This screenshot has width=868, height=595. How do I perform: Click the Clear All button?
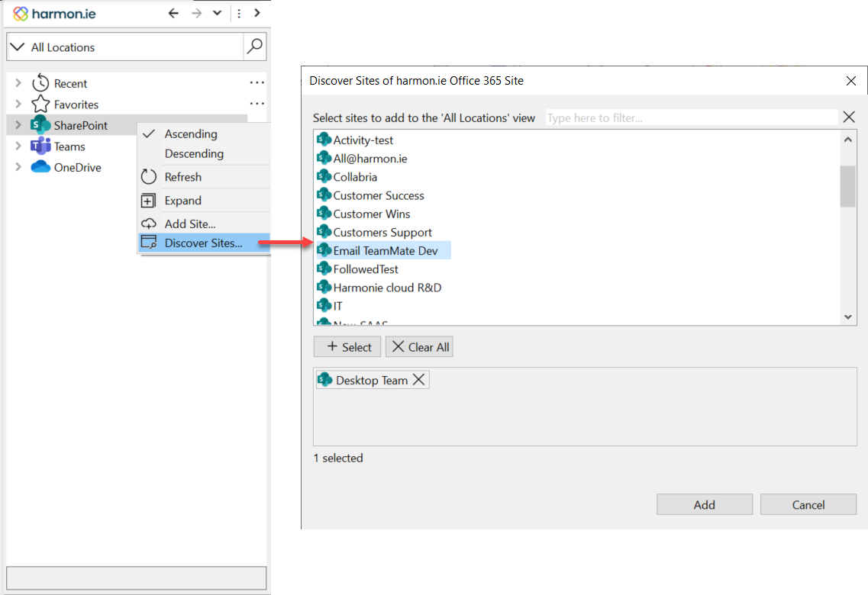(x=419, y=347)
